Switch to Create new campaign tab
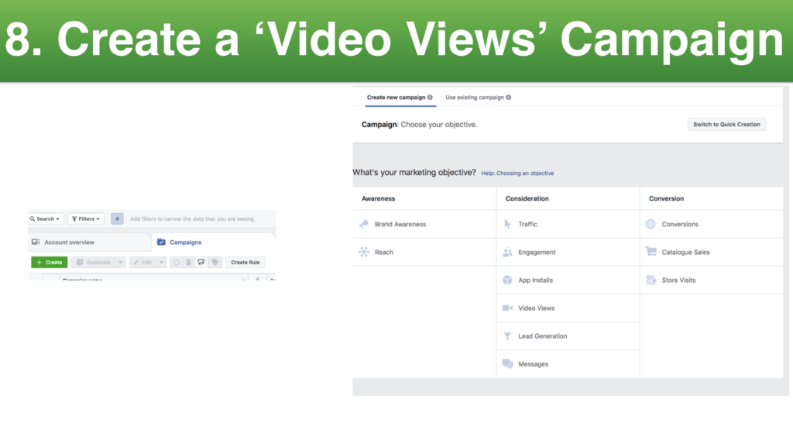The image size is (793, 444). tap(396, 97)
